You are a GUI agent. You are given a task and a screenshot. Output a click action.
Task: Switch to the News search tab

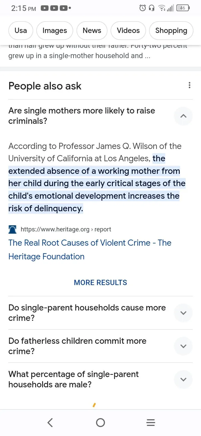[x=92, y=30]
